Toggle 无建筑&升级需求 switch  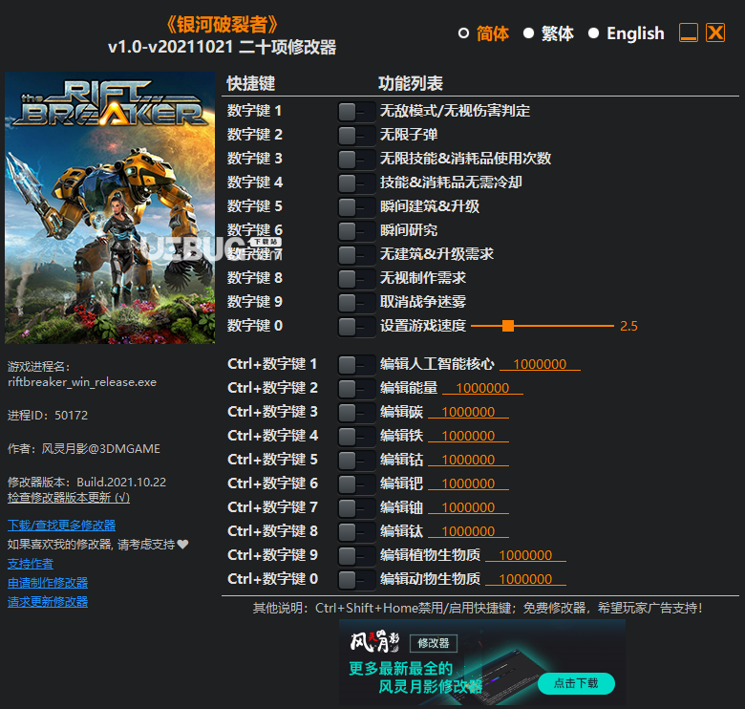click(x=356, y=255)
